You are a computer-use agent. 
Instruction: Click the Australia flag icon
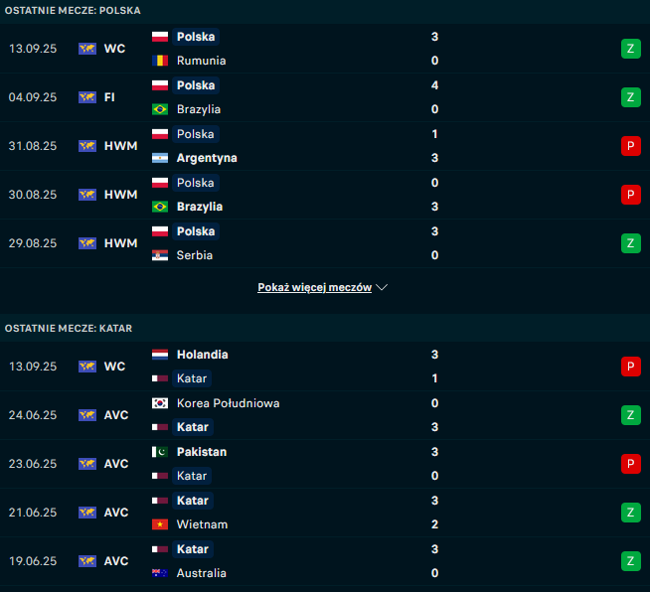click(160, 573)
